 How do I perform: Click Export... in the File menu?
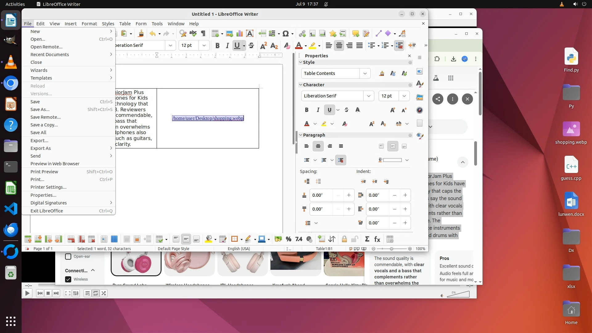pos(39,141)
